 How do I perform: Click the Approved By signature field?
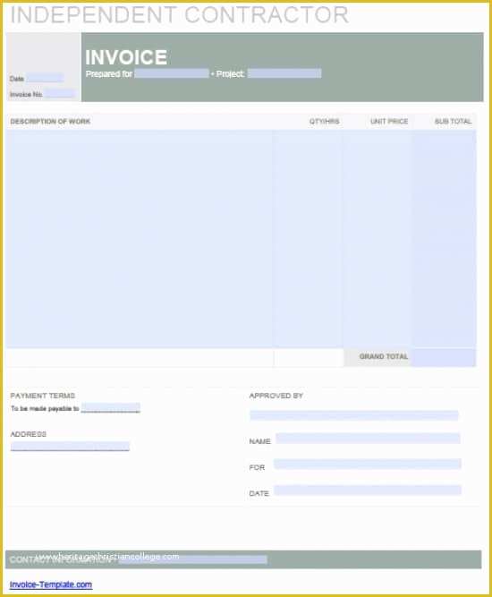point(354,415)
